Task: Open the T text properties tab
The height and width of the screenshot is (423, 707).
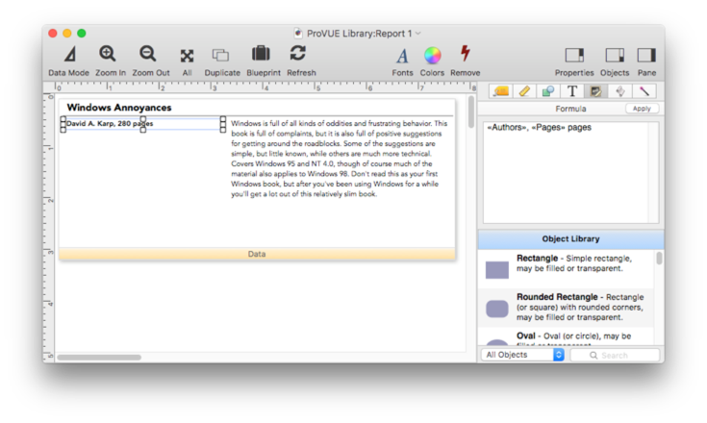Action: (572, 91)
